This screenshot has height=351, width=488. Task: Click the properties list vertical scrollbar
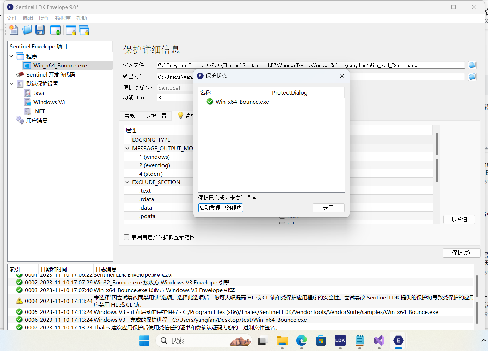(x=437, y=157)
